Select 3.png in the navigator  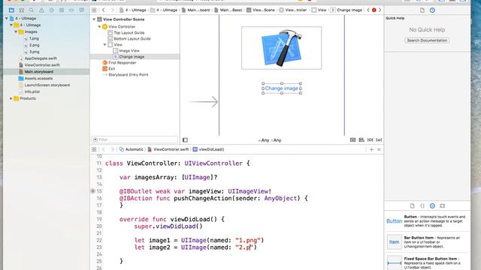(x=34, y=52)
